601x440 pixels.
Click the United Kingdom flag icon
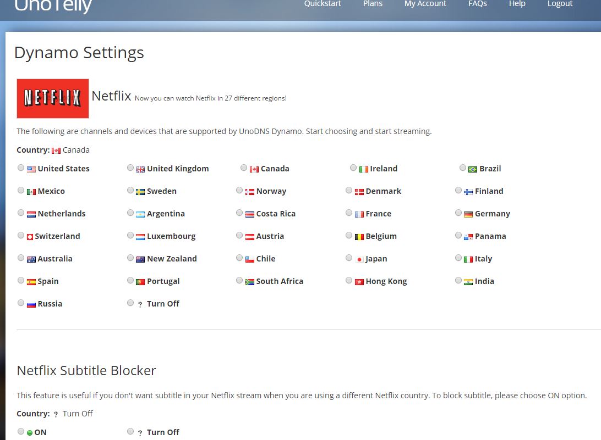point(140,169)
